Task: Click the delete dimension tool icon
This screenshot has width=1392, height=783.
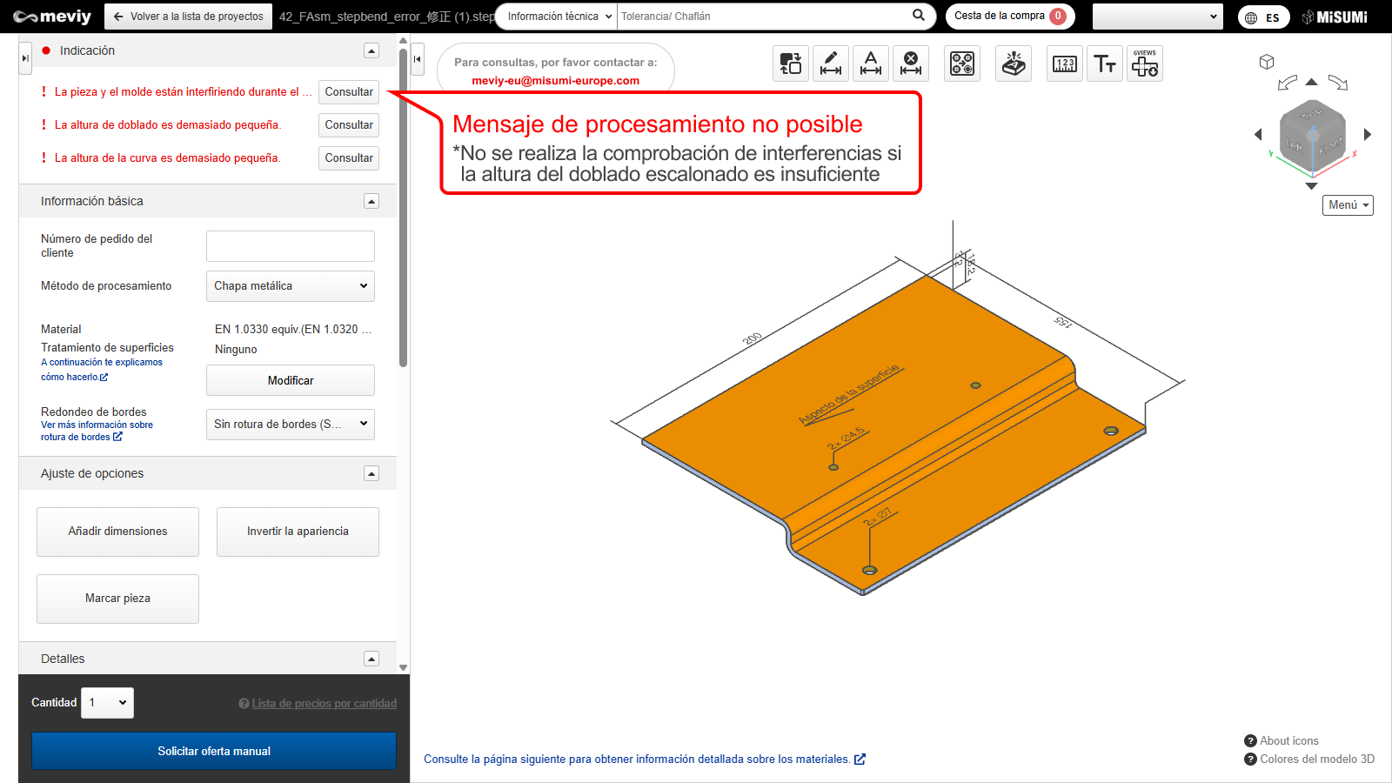Action: (910, 64)
